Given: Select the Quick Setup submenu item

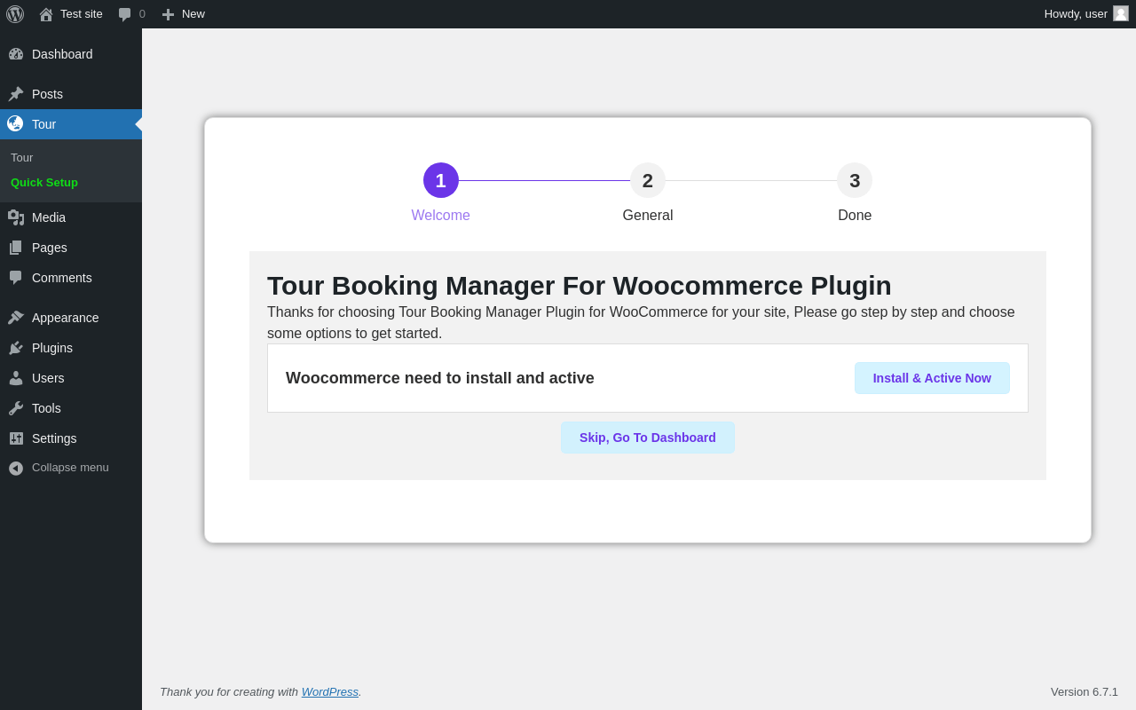Looking at the screenshot, I should pyautogui.click(x=44, y=183).
